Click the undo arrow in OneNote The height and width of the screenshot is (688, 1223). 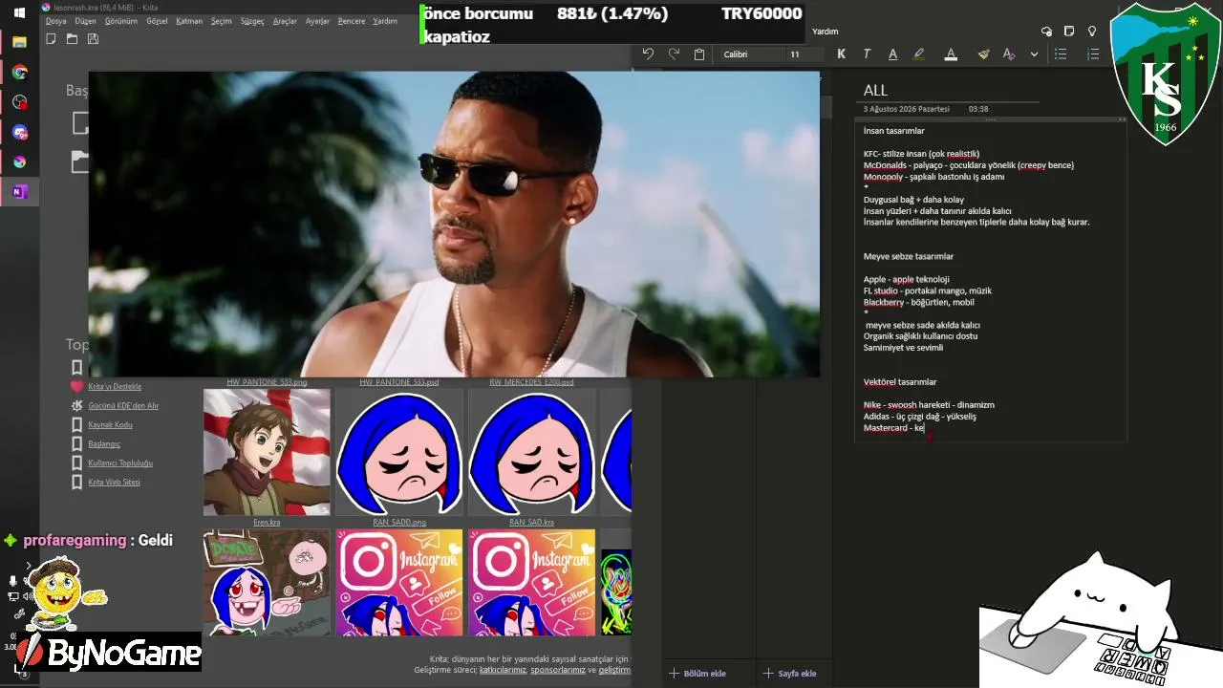[x=648, y=54]
